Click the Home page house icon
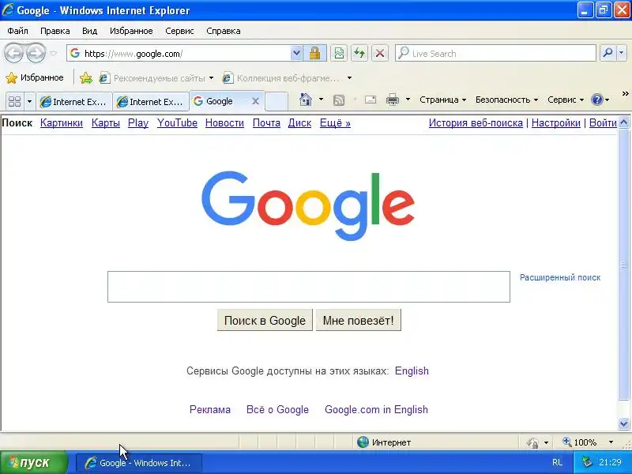 click(306, 100)
